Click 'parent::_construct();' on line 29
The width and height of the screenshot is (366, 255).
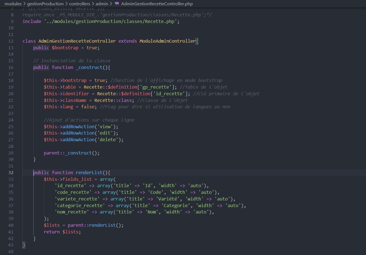click(72, 153)
